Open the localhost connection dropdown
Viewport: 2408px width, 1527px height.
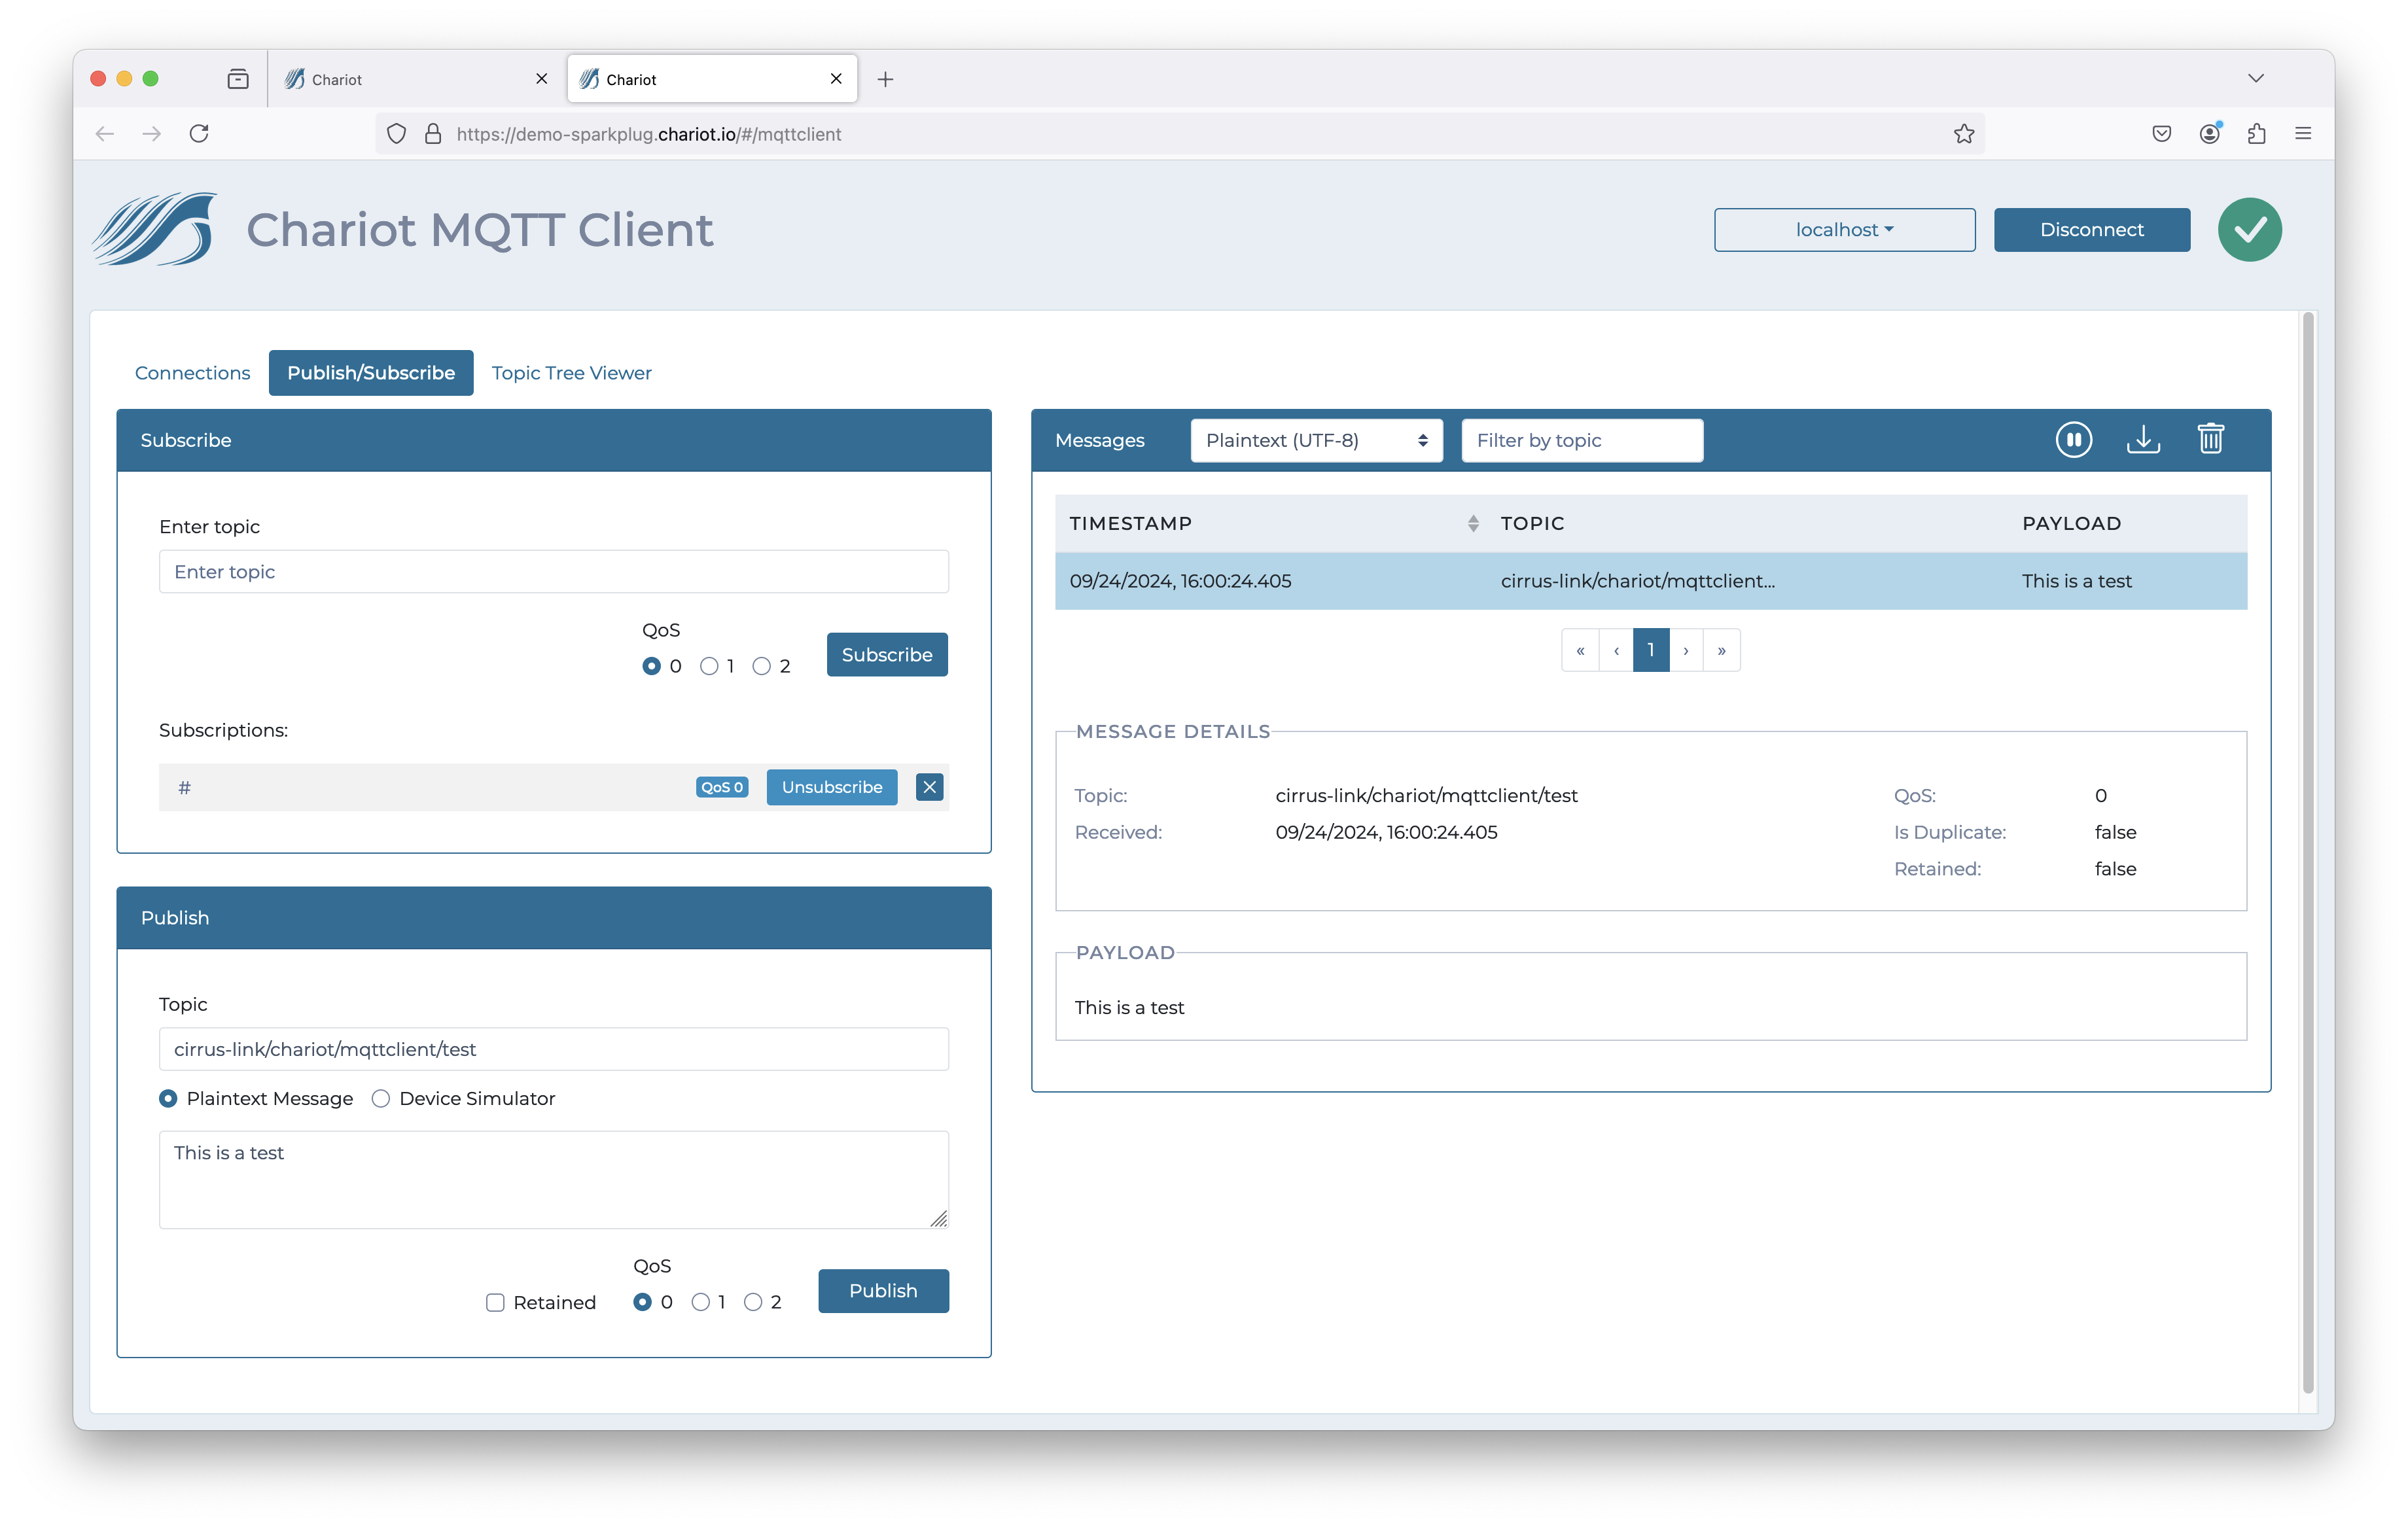point(1844,230)
